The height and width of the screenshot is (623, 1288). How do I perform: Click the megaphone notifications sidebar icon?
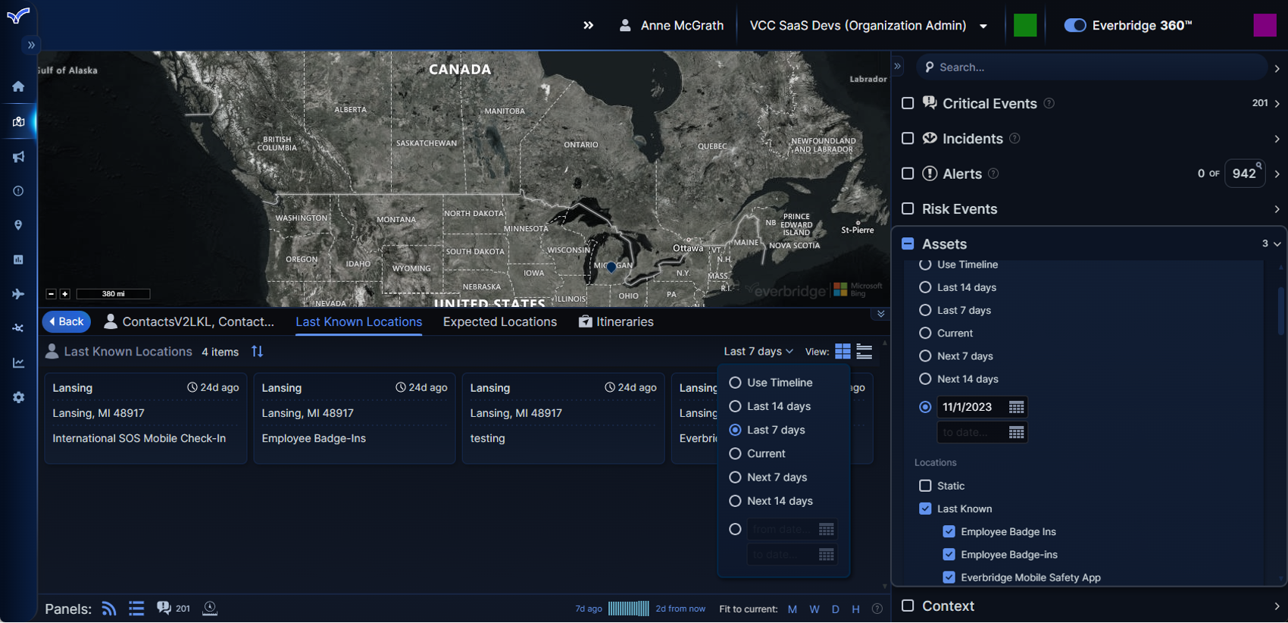pos(18,157)
